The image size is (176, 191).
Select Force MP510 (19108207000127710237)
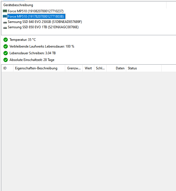point(36,11)
